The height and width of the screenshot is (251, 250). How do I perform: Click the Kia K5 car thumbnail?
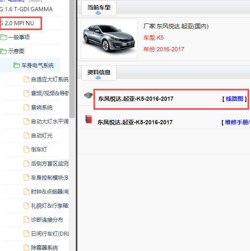tap(109, 39)
